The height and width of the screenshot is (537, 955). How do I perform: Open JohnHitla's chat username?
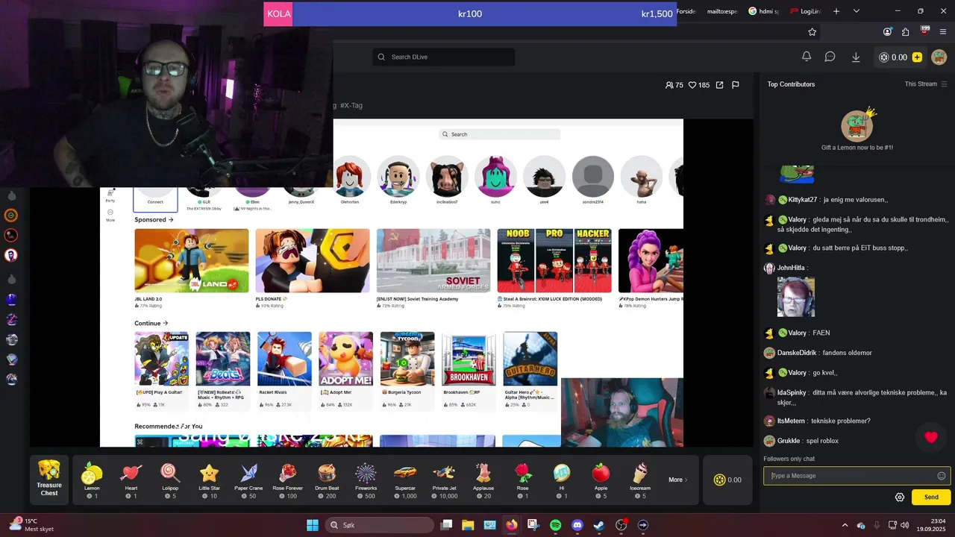pyautogui.click(x=791, y=268)
